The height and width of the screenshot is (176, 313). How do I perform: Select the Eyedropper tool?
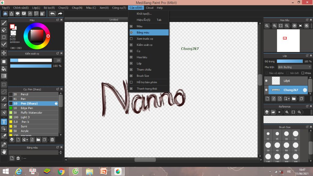(4, 145)
